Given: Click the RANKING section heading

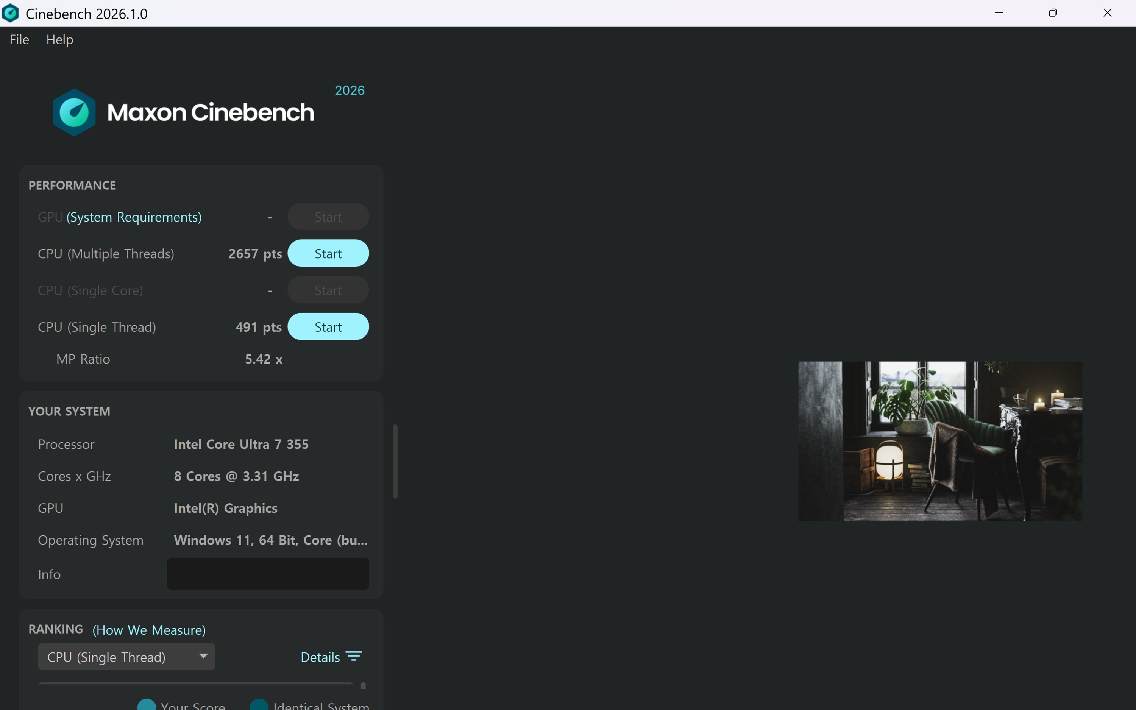Looking at the screenshot, I should (x=56, y=629).
